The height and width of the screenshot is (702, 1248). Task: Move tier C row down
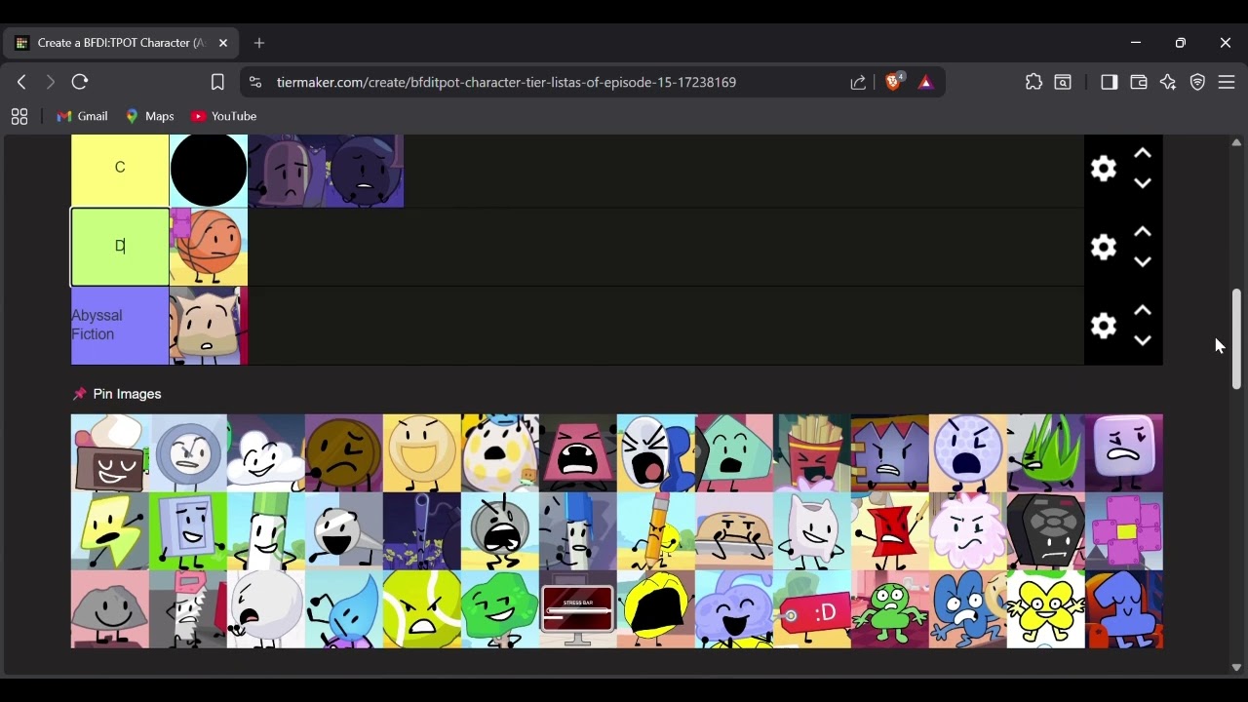[1143, 183]
